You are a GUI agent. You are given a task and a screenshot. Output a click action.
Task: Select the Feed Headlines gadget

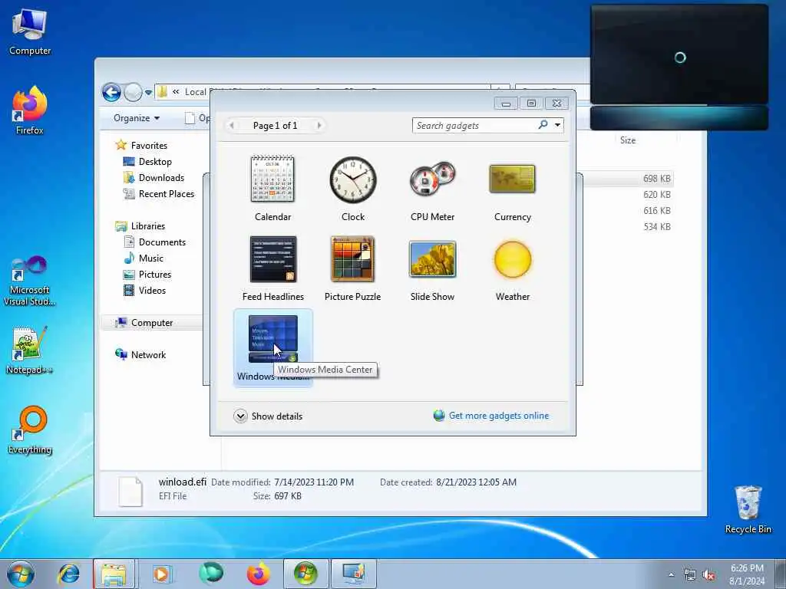pyautogui.click(x=272, y=268)
